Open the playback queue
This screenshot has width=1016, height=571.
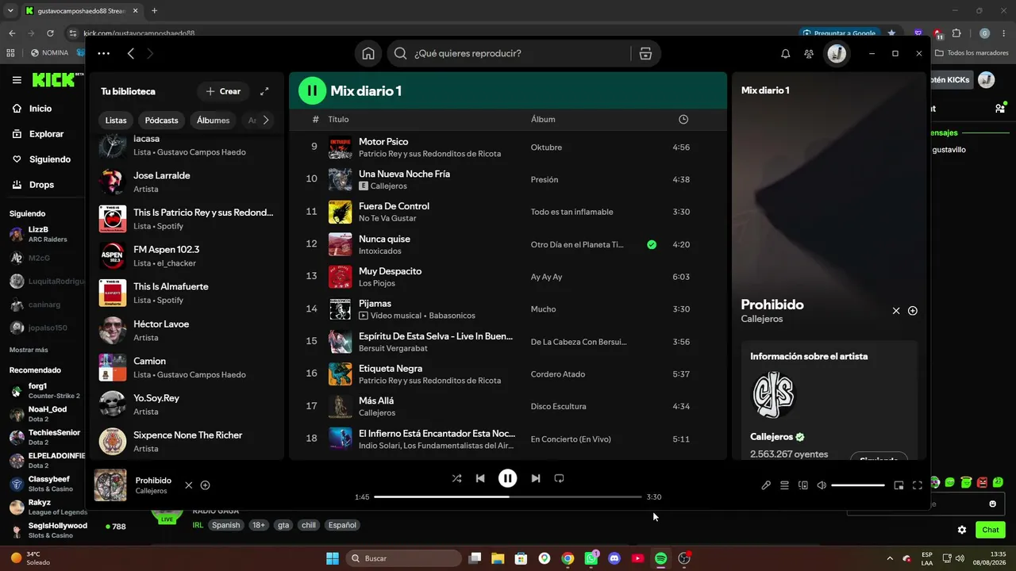pyautogui.click(x=784, y=485)
